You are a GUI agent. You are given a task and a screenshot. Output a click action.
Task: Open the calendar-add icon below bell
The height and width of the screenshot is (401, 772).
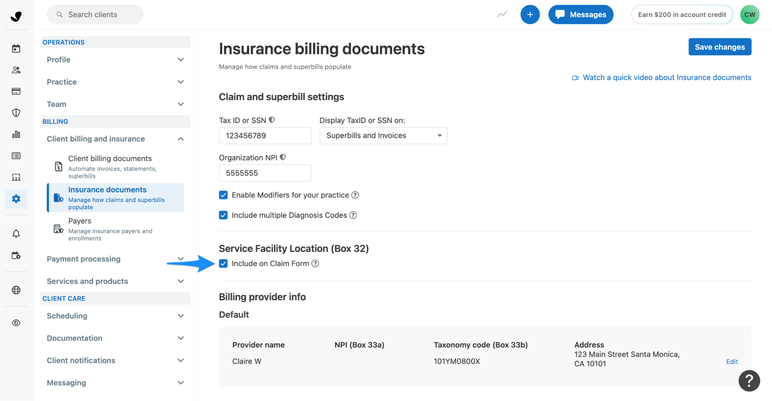(x=16, y=255)
